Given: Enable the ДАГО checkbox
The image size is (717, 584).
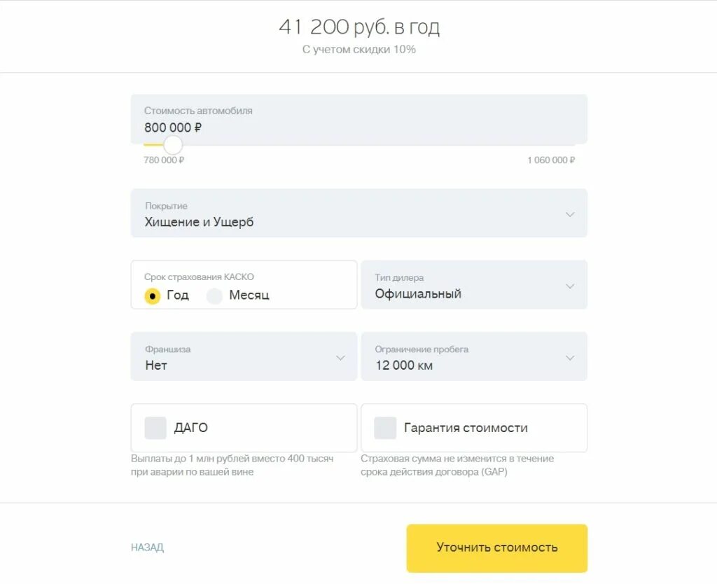Looking at the screenshot, I should point(155,428).
